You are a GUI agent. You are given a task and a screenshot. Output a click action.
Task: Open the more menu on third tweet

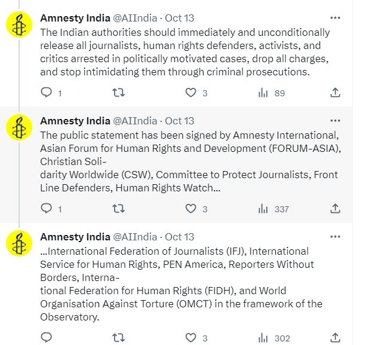[335, 237]
